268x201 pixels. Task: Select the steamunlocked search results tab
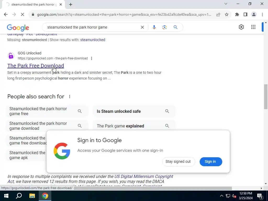point(33,4)
